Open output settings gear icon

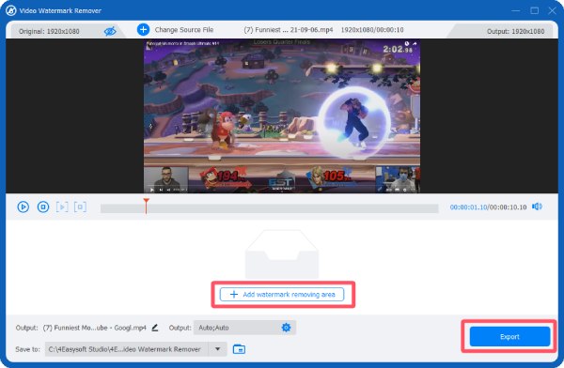point(286,328)
